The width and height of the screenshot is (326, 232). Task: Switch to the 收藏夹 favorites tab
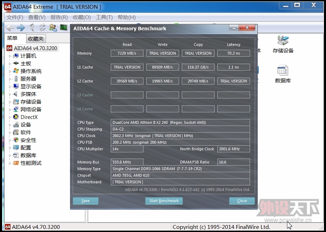pos(36,39)
